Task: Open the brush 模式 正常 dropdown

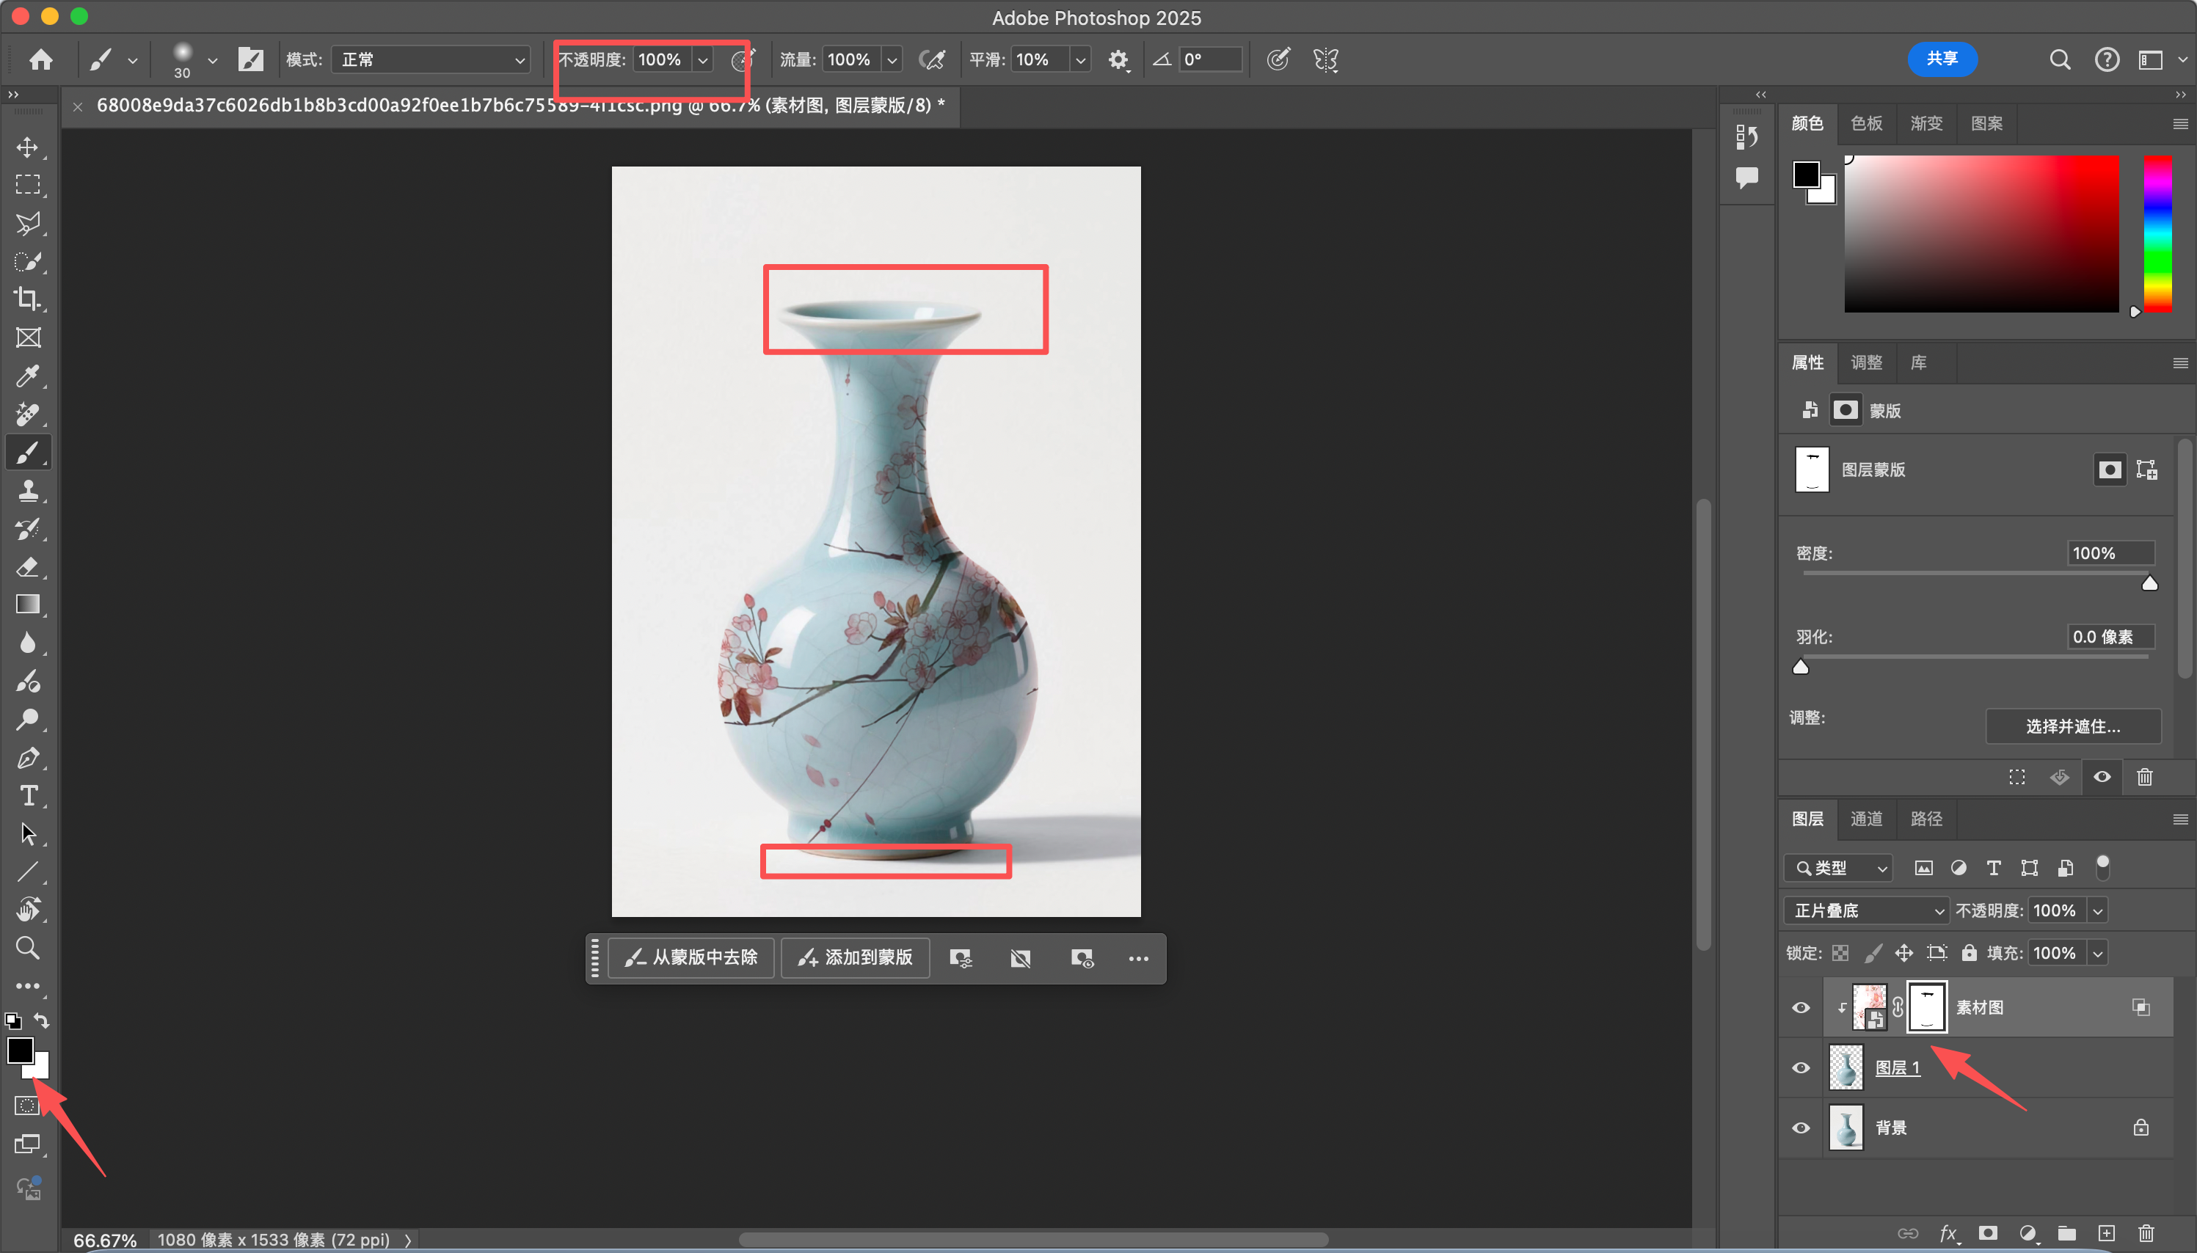Action: pyautogui.click(x=431, y=59)
